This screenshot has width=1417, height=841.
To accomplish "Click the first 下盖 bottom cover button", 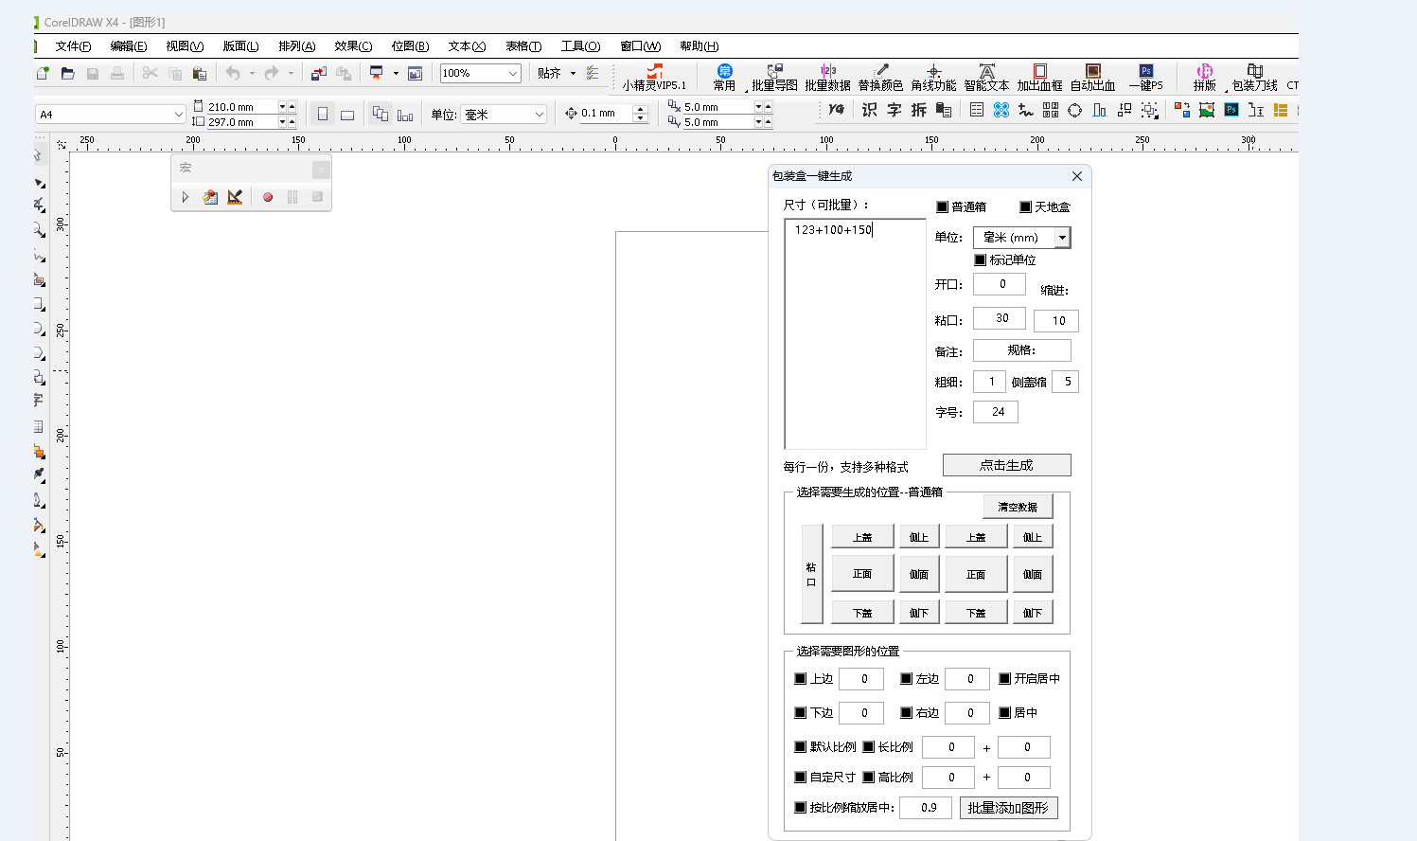I will click(x=862, y=613).
